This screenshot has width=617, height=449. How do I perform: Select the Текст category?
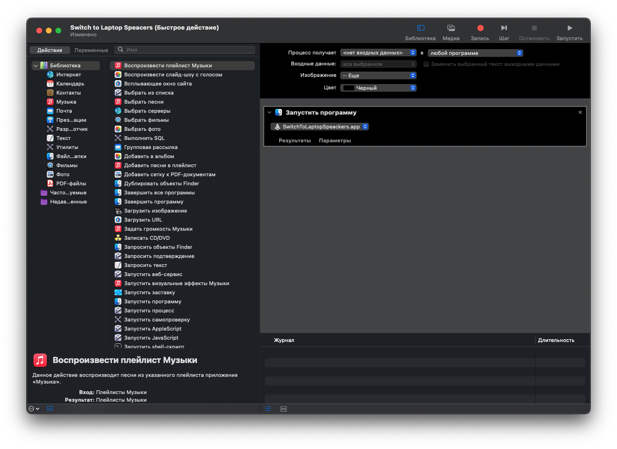pyautogui.click(x=63, y=138)
